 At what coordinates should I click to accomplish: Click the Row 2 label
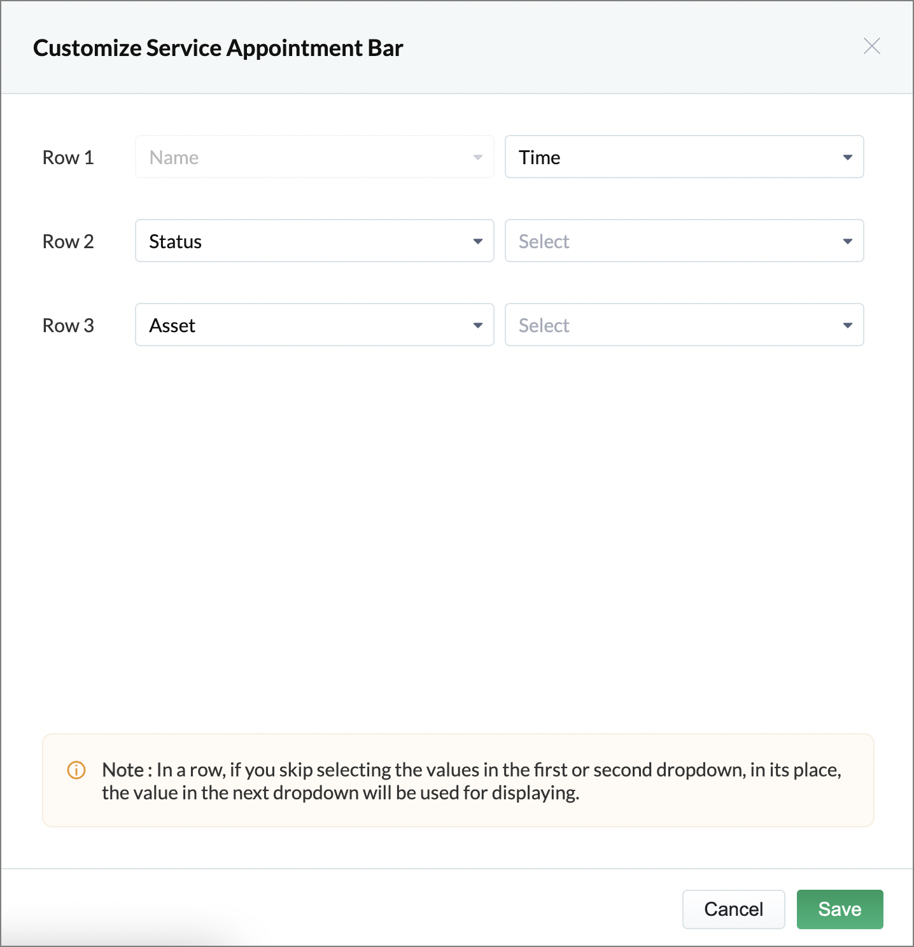point(68,241)
